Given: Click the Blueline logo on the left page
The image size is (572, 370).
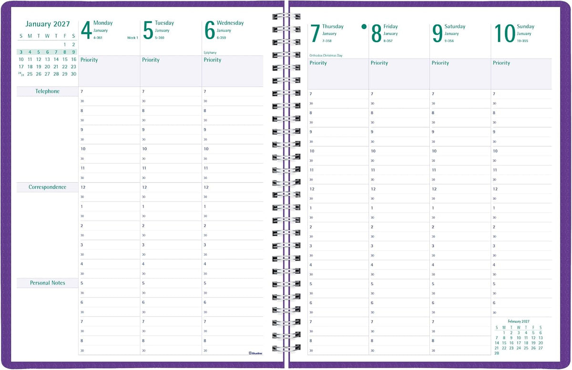Looking at the screenshot, I should [x=256, y=352].
